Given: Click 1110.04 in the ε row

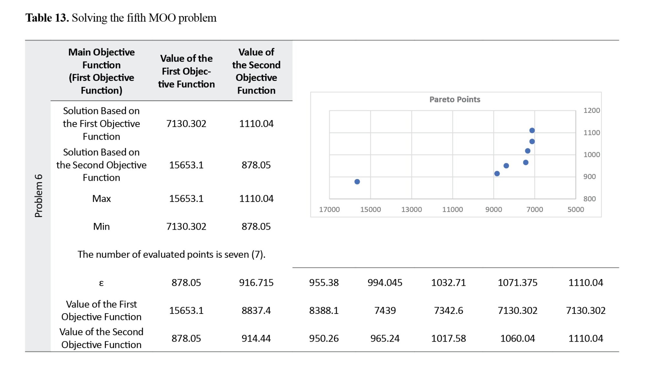Looking at the screenshot, I should point(586,283).
